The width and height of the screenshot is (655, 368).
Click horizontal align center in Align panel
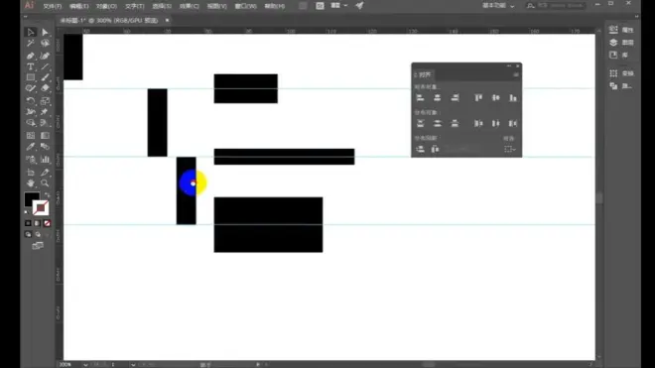pos(437,98)
